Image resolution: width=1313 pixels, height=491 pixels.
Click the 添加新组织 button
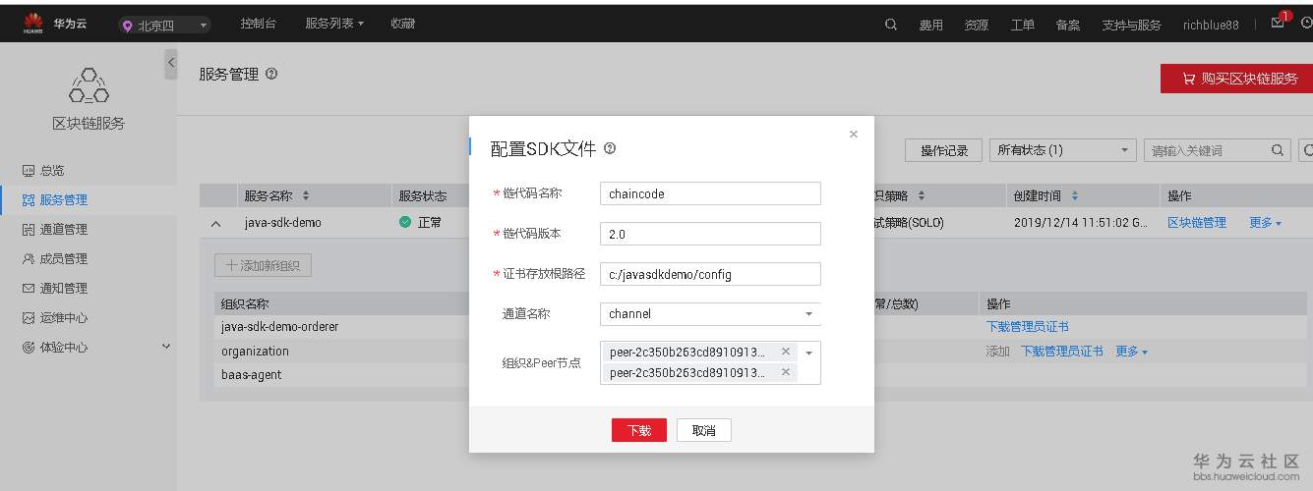click(x=264, y=265)
